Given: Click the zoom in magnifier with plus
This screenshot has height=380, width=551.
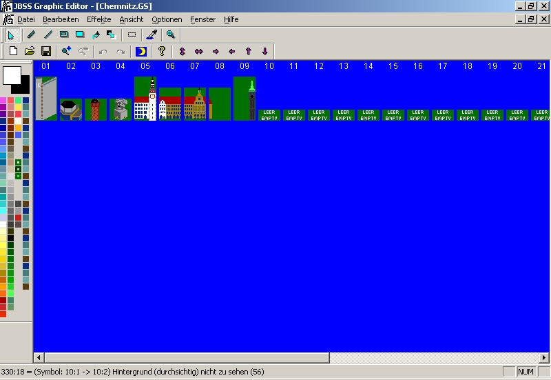Looking at the screenshot, I should [66, 51].
